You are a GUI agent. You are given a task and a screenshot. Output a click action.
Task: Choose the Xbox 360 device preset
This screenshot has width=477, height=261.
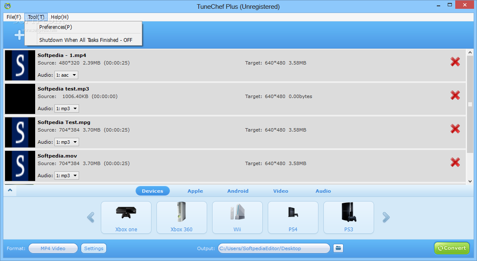[x=182, y=217]
